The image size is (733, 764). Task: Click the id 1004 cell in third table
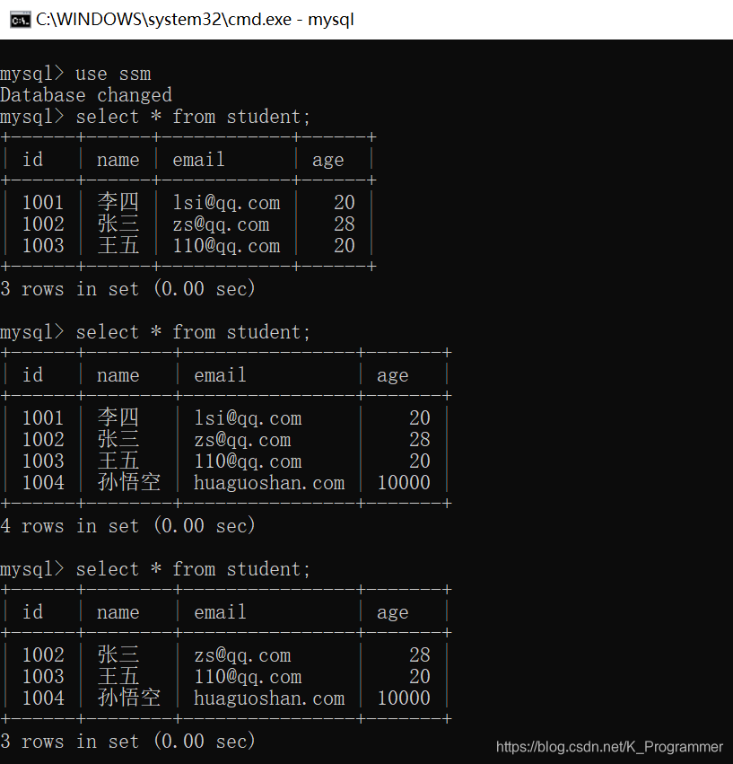[43, 698]
